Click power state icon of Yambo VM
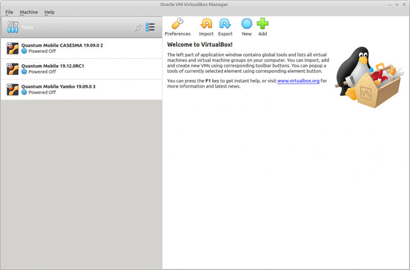Image resolution: width=410 pixels, height=270 pixels. (x=24, y=92)
